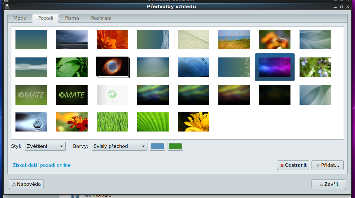Pick the green leaf with dew drops wallpaper

tap(72, 67)
